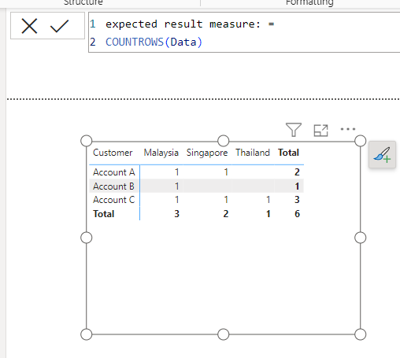Click Account B total value 1
This screenshot has width=400, height=358.
click(x=297, y=186)
